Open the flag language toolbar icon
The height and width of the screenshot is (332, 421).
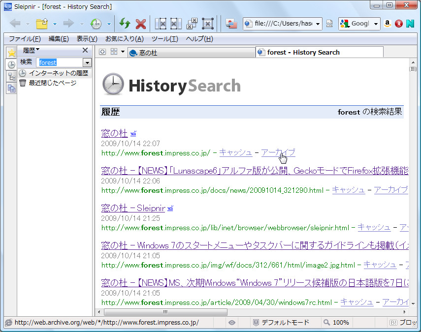pos(231,24)
